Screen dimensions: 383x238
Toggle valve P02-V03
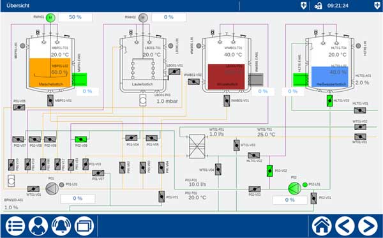pyautogui.click(x=255, y=189)
